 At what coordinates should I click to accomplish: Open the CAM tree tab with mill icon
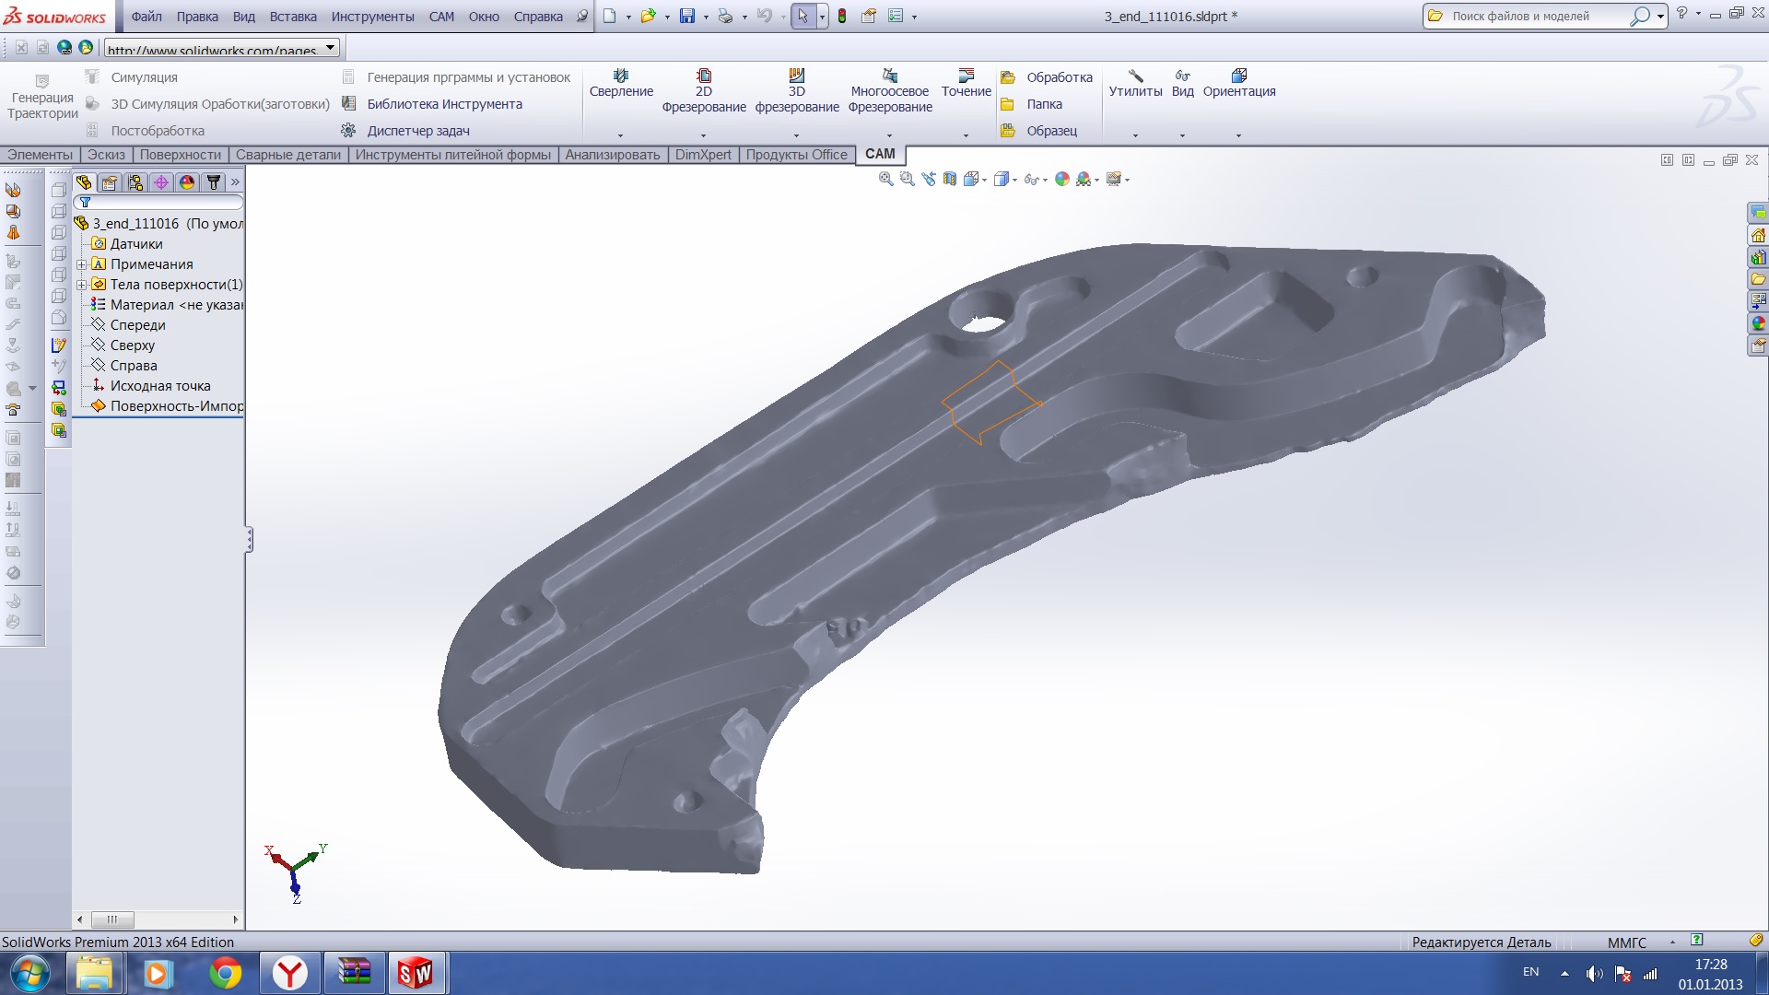tap(213, 182)
